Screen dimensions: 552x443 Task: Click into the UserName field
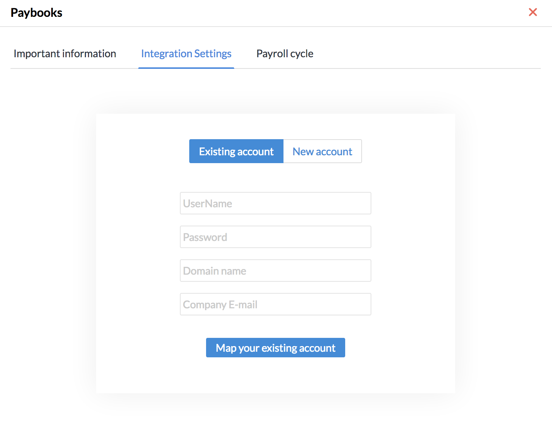[x=275, y=204]
